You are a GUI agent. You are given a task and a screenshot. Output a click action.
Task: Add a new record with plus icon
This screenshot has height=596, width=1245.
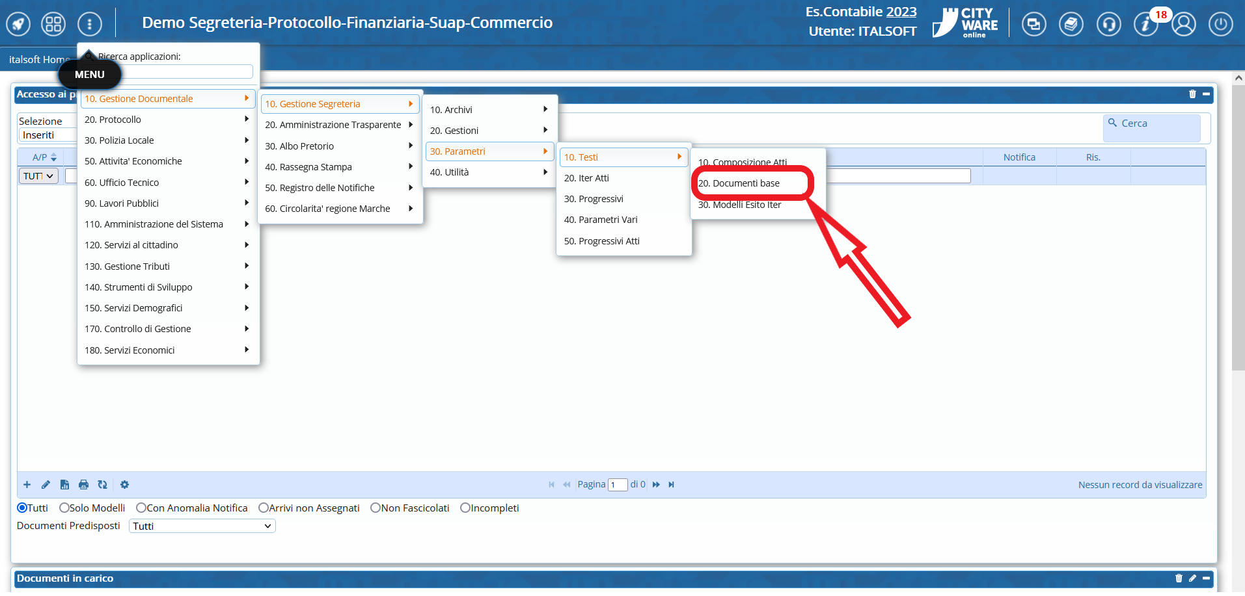tap(27, 485)
